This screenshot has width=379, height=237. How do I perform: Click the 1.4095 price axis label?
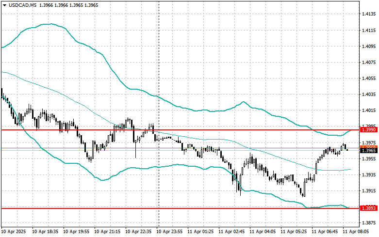click(369, 46)
